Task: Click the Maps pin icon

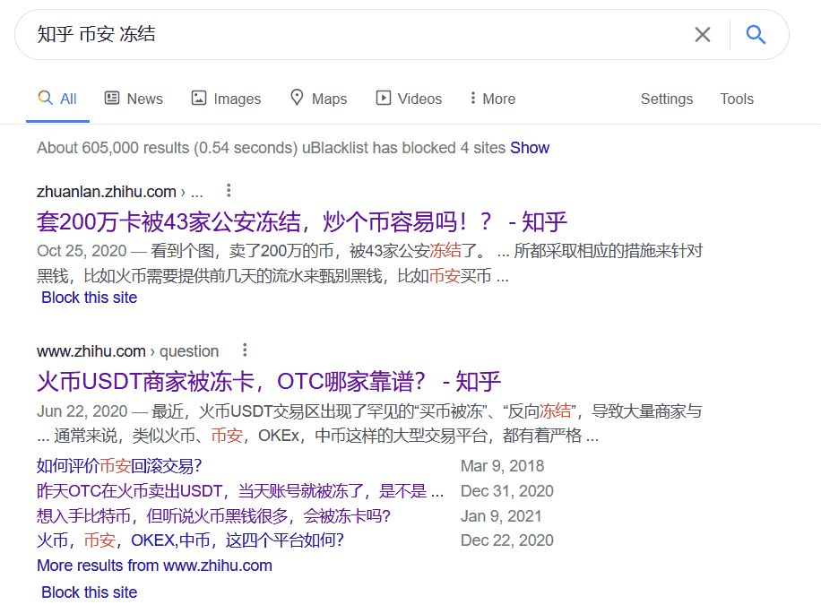Action: pos(296,98)
